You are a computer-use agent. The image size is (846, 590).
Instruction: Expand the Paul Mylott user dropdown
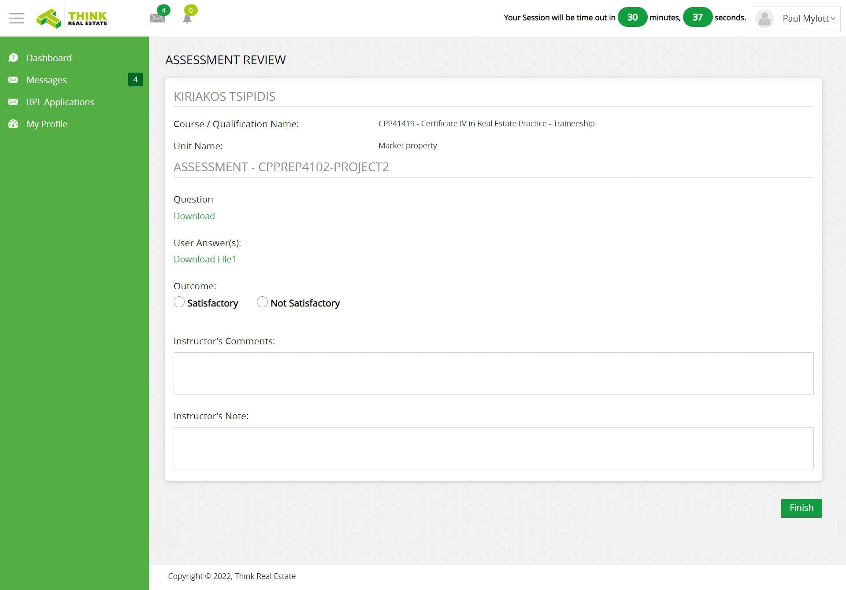click(796, 18)
